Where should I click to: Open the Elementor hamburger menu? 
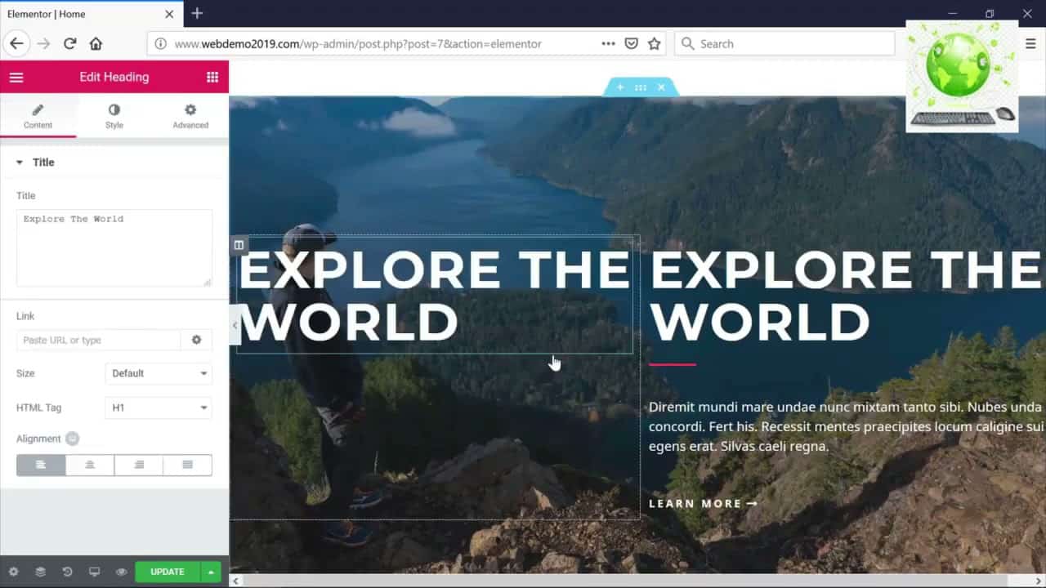point(16,77)
